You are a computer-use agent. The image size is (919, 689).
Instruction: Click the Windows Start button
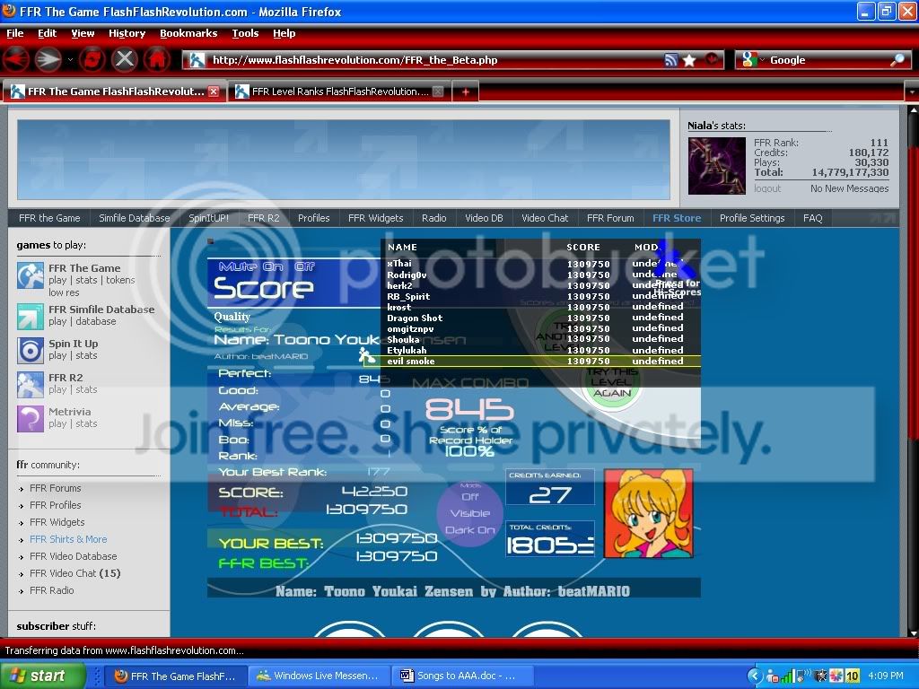pyautogui.click(x=38, y=676)
